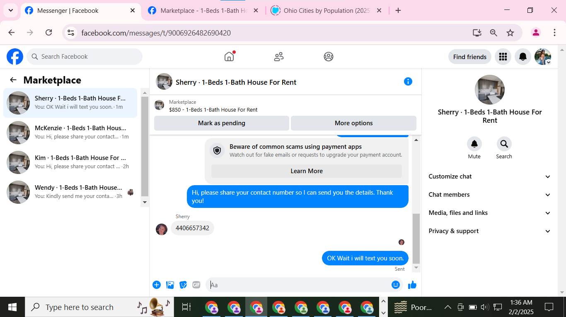The image size is (566, 317).
Task: Open the Chrome zoom magnifier icon
Action: [x=493, y=33]
